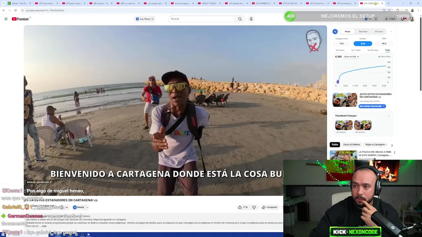Image resolution: width=422 pixels, height=237 pixels.
Task: Open thumbnail change dated 02/19/2024
Action: click(x=344, y=125)
